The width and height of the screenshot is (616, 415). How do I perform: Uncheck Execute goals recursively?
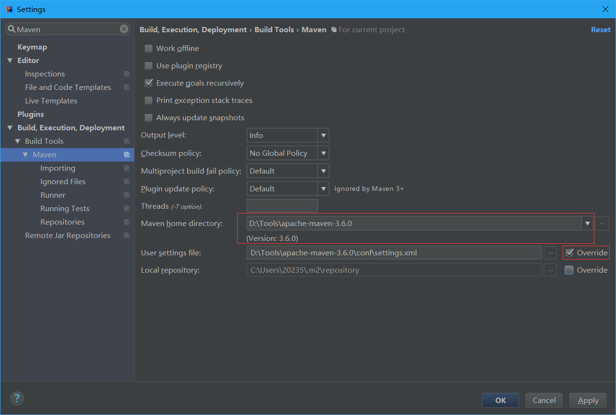[x=149, y=83]
